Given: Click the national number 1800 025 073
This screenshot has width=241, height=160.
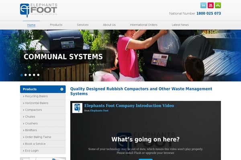Looking at the screenshot, I should [x=208, y=14].
